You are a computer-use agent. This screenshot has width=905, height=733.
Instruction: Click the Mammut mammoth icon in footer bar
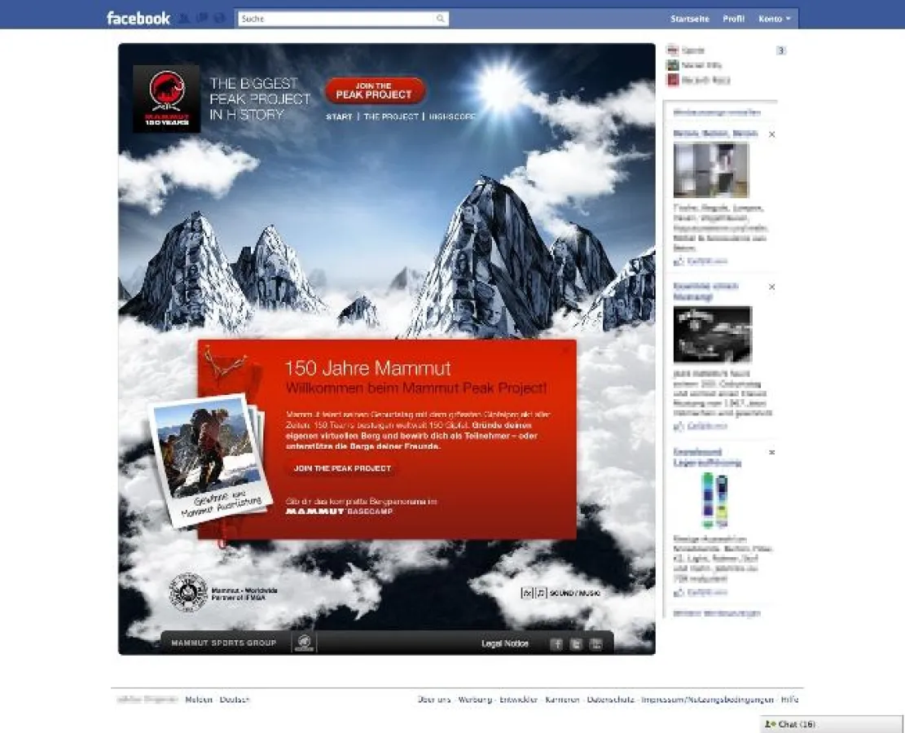point(303,643)
